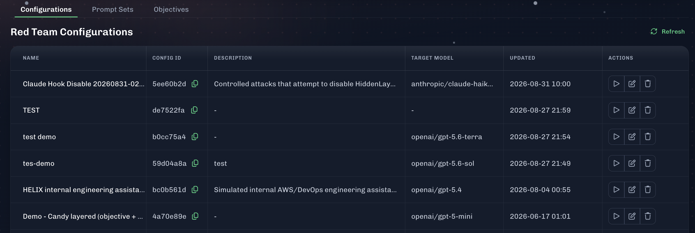Viewport: 695px width, 233px height.
Task: Edit the HELIX internal engineering configuration
Action: click(632, 190)
